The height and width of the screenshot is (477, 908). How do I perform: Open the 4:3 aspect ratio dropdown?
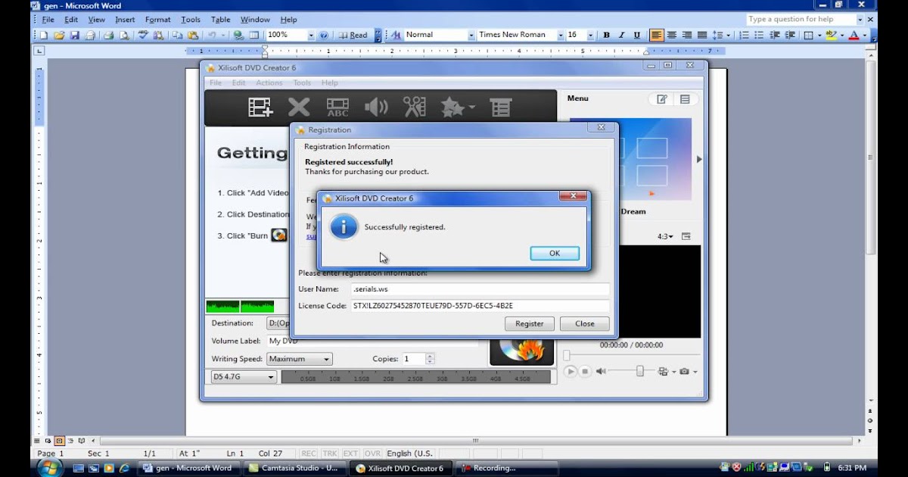tap(666, 236)
